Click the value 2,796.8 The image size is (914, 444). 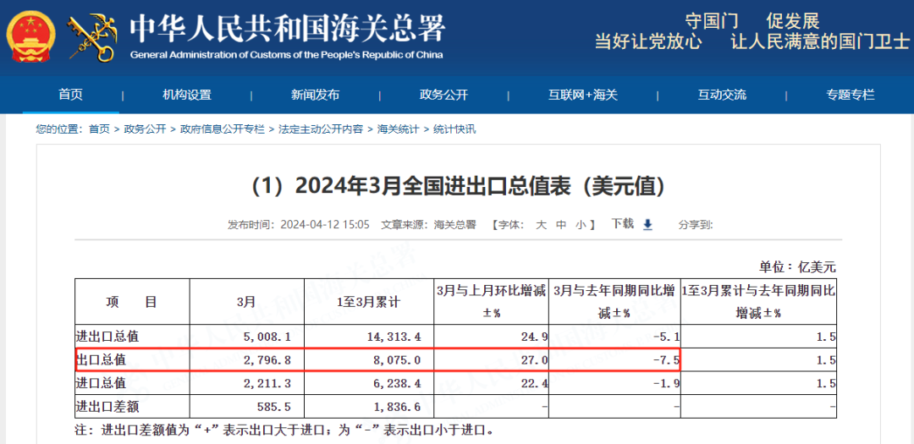click(x=267, y=360)
